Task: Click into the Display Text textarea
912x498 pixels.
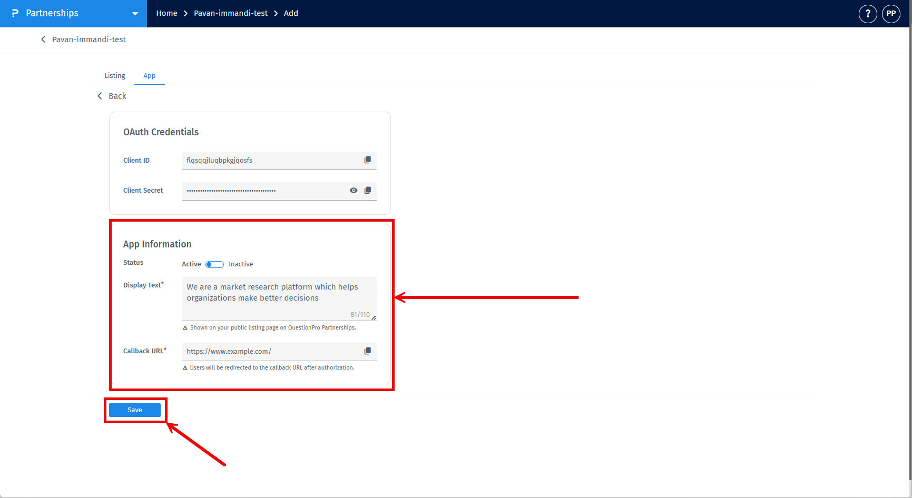Action: pyautogui.click(x=279, y=298)
